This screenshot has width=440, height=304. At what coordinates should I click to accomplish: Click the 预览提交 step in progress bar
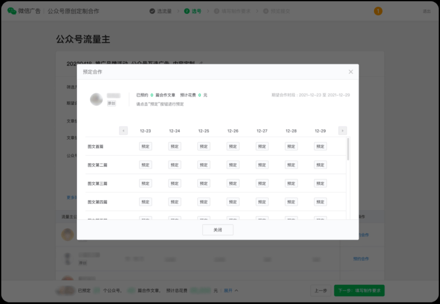[x=277, y=11]
